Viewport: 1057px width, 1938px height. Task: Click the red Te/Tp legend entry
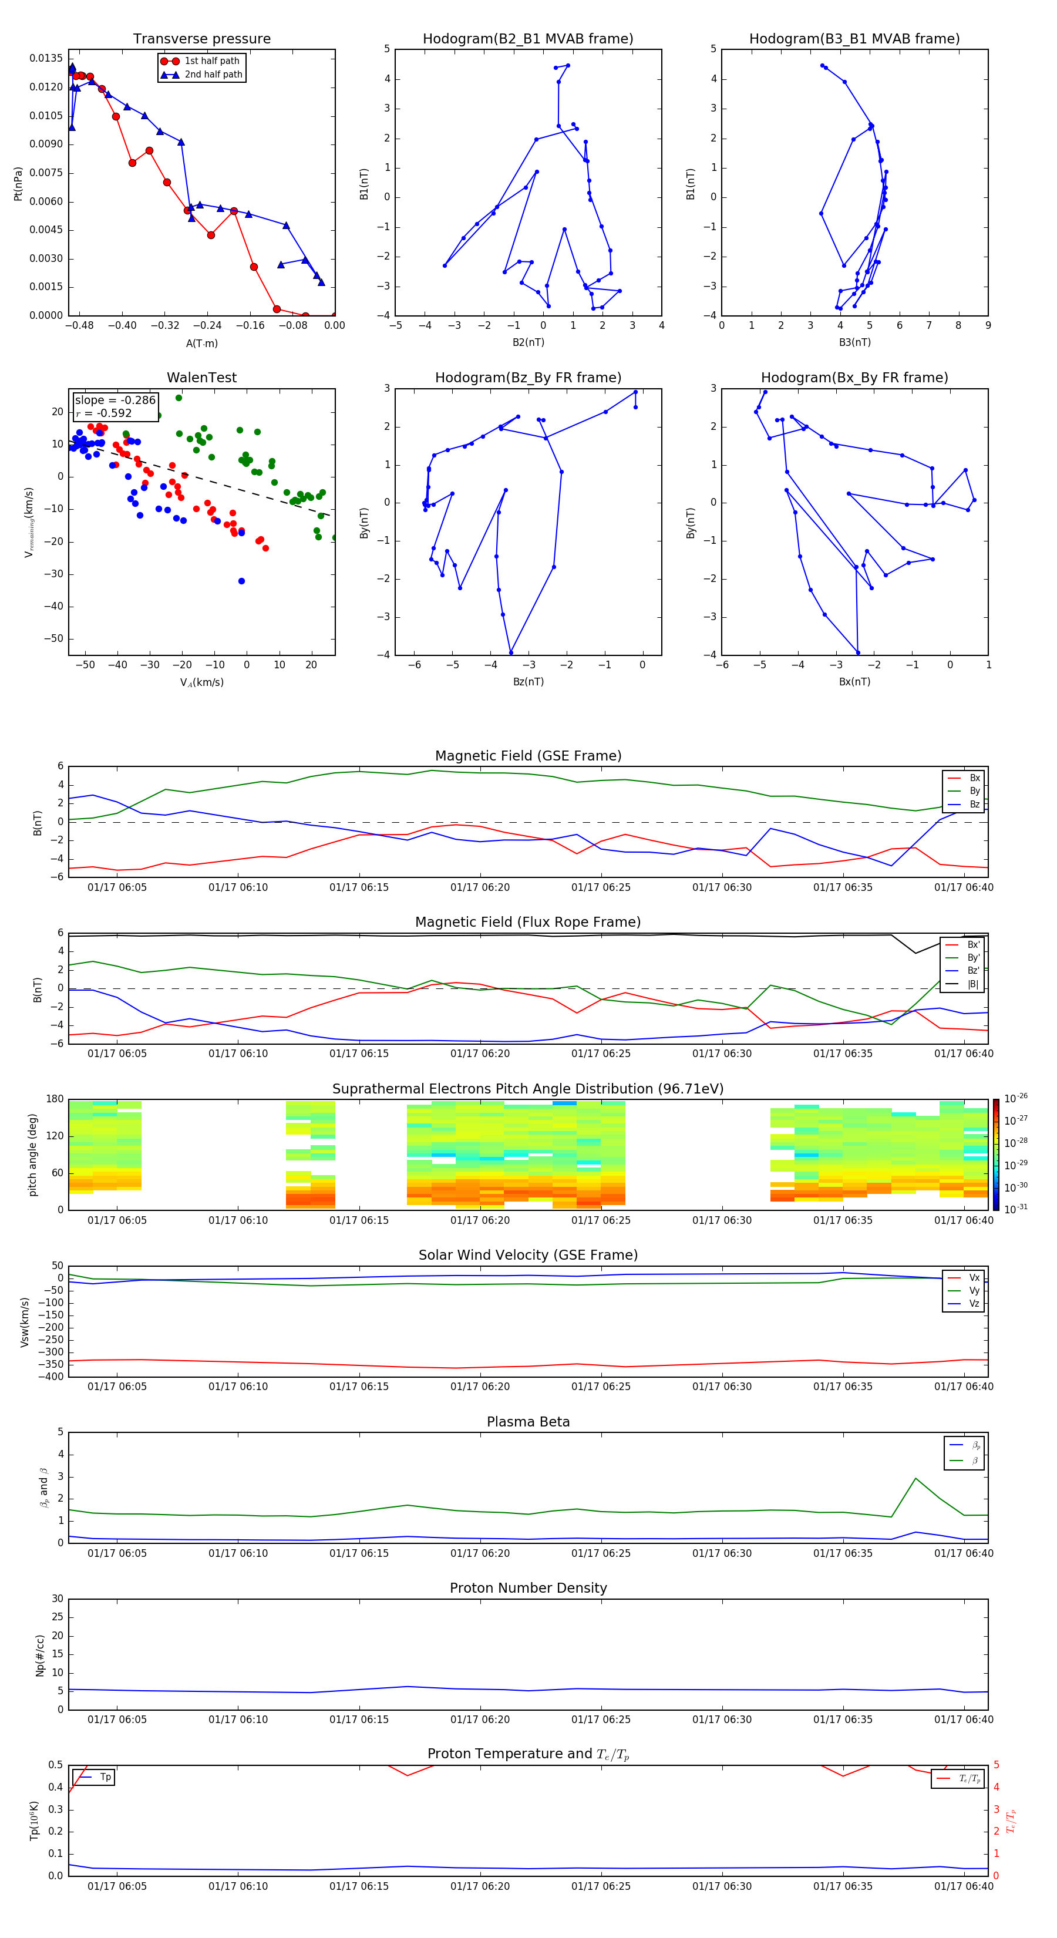click(x=958, y=1778)
